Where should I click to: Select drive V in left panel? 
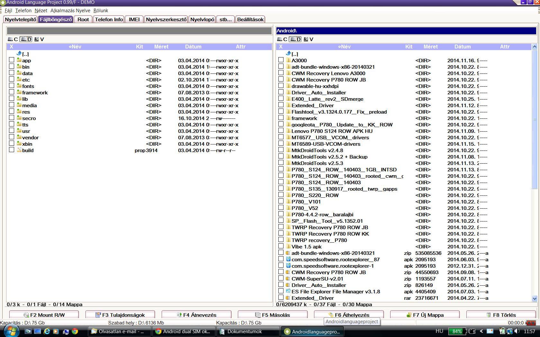coord(39,39)
